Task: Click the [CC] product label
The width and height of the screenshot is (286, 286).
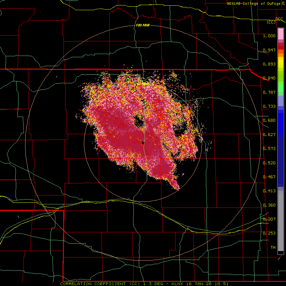Action: 271,22
